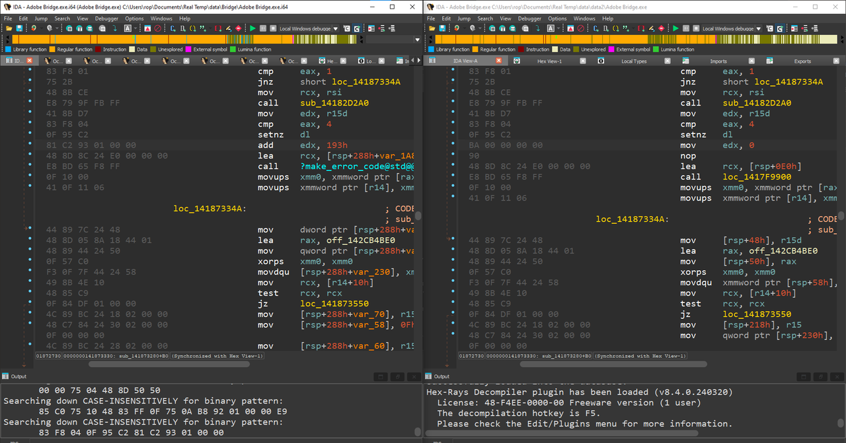This screenshot has height=443, width=846.
Task: Click Convert to code 'C' icon, right window
Action: point(596,28)
